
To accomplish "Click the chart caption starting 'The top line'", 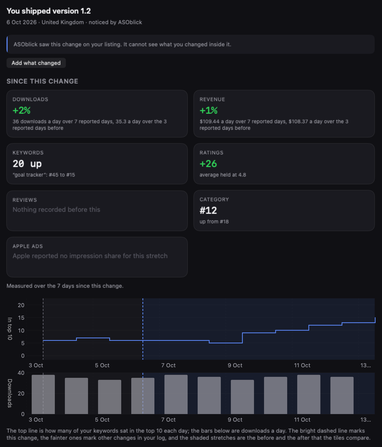I will [x=188, y=434].
